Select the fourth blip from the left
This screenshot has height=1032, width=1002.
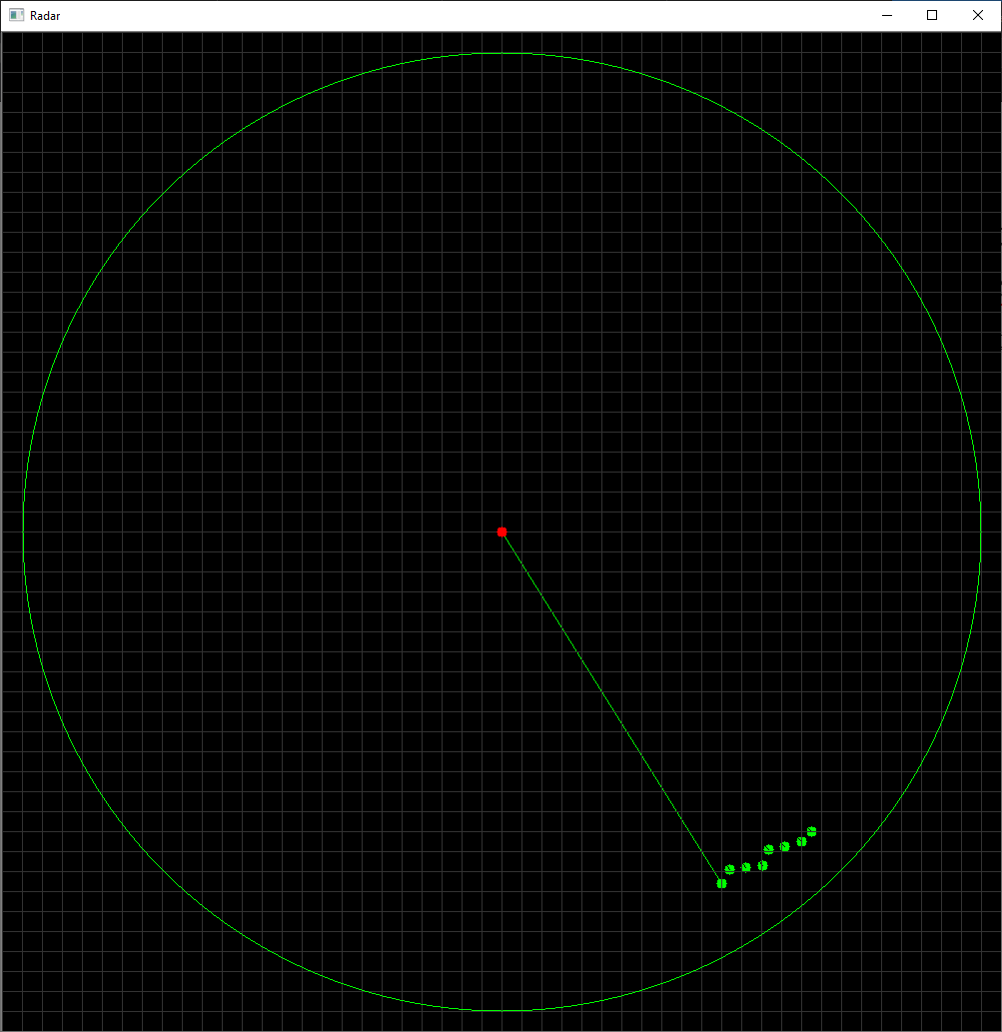pyautogui.click(x=762, y=866)
